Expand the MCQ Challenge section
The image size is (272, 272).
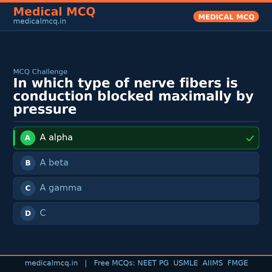click(x=40, y=72)
